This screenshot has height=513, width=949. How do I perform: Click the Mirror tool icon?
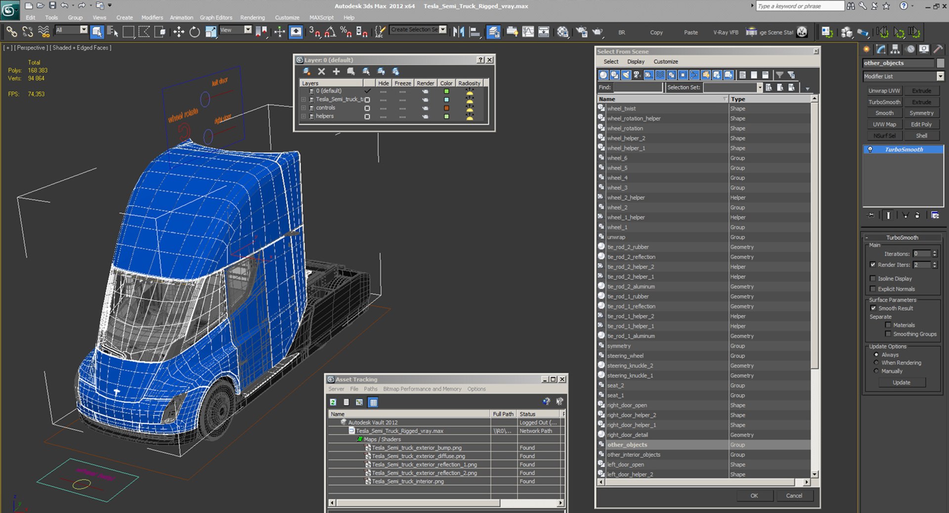click(459, 32)
